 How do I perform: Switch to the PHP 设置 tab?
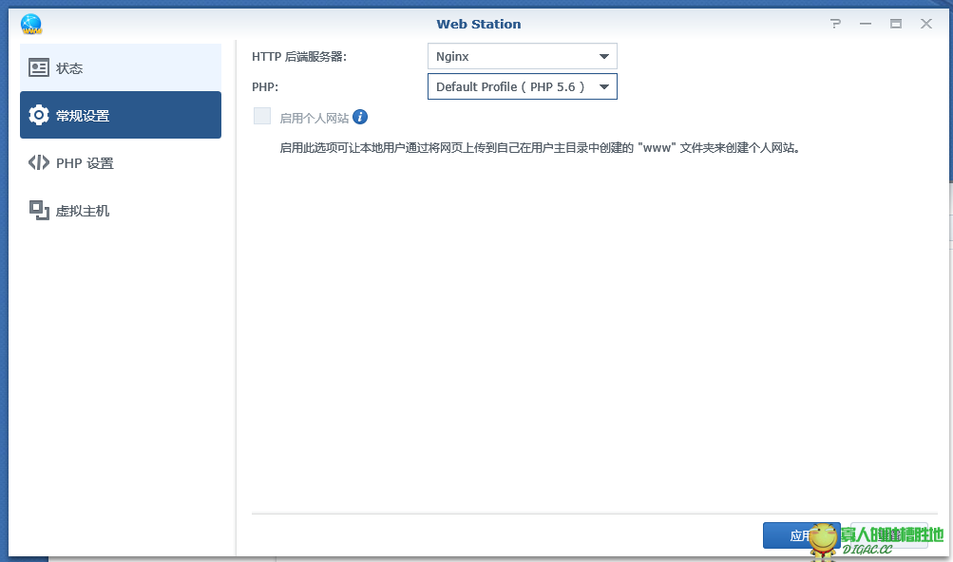121,162
